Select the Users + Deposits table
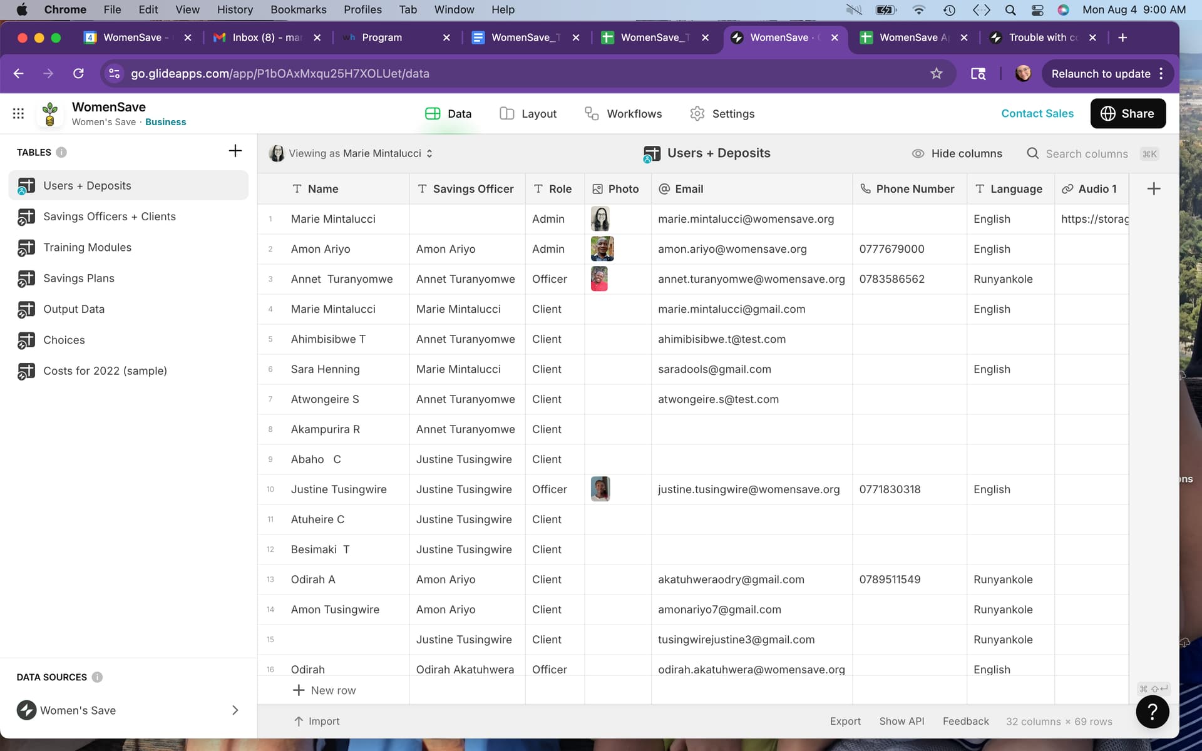Screen dimensions: 1202x751 coord(128,186)
